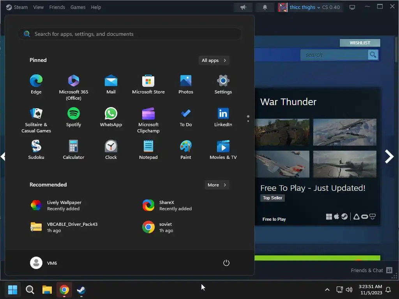
Task: Open the Clock app
Action: (x=111, y=150)
